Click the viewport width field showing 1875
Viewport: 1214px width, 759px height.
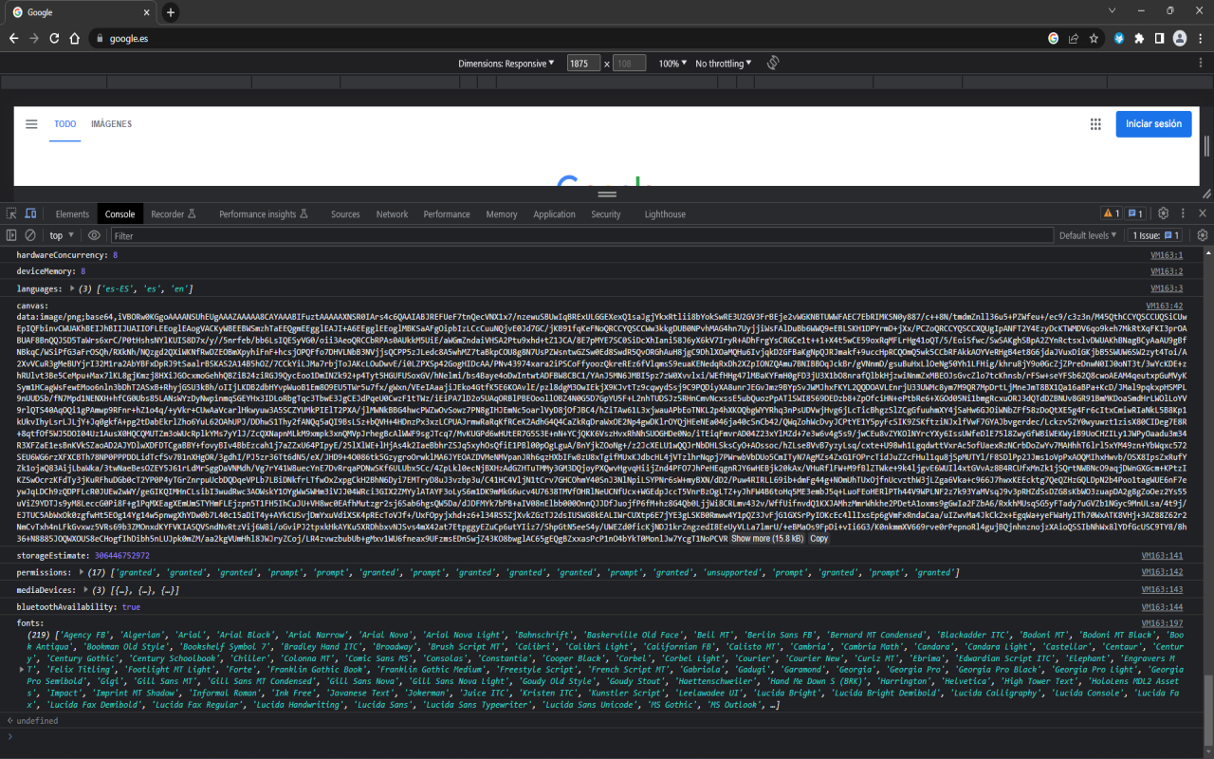583,64
